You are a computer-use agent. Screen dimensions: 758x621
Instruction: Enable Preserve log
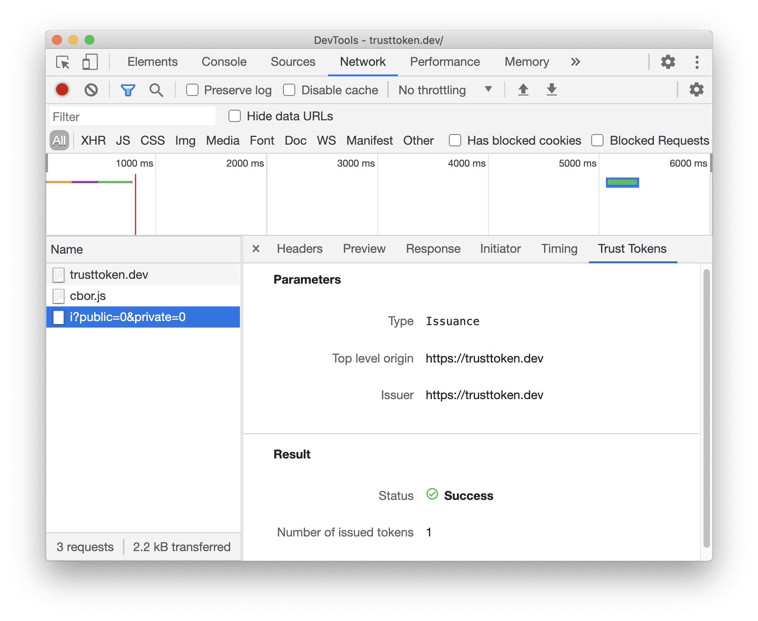[x=192, y=90]
